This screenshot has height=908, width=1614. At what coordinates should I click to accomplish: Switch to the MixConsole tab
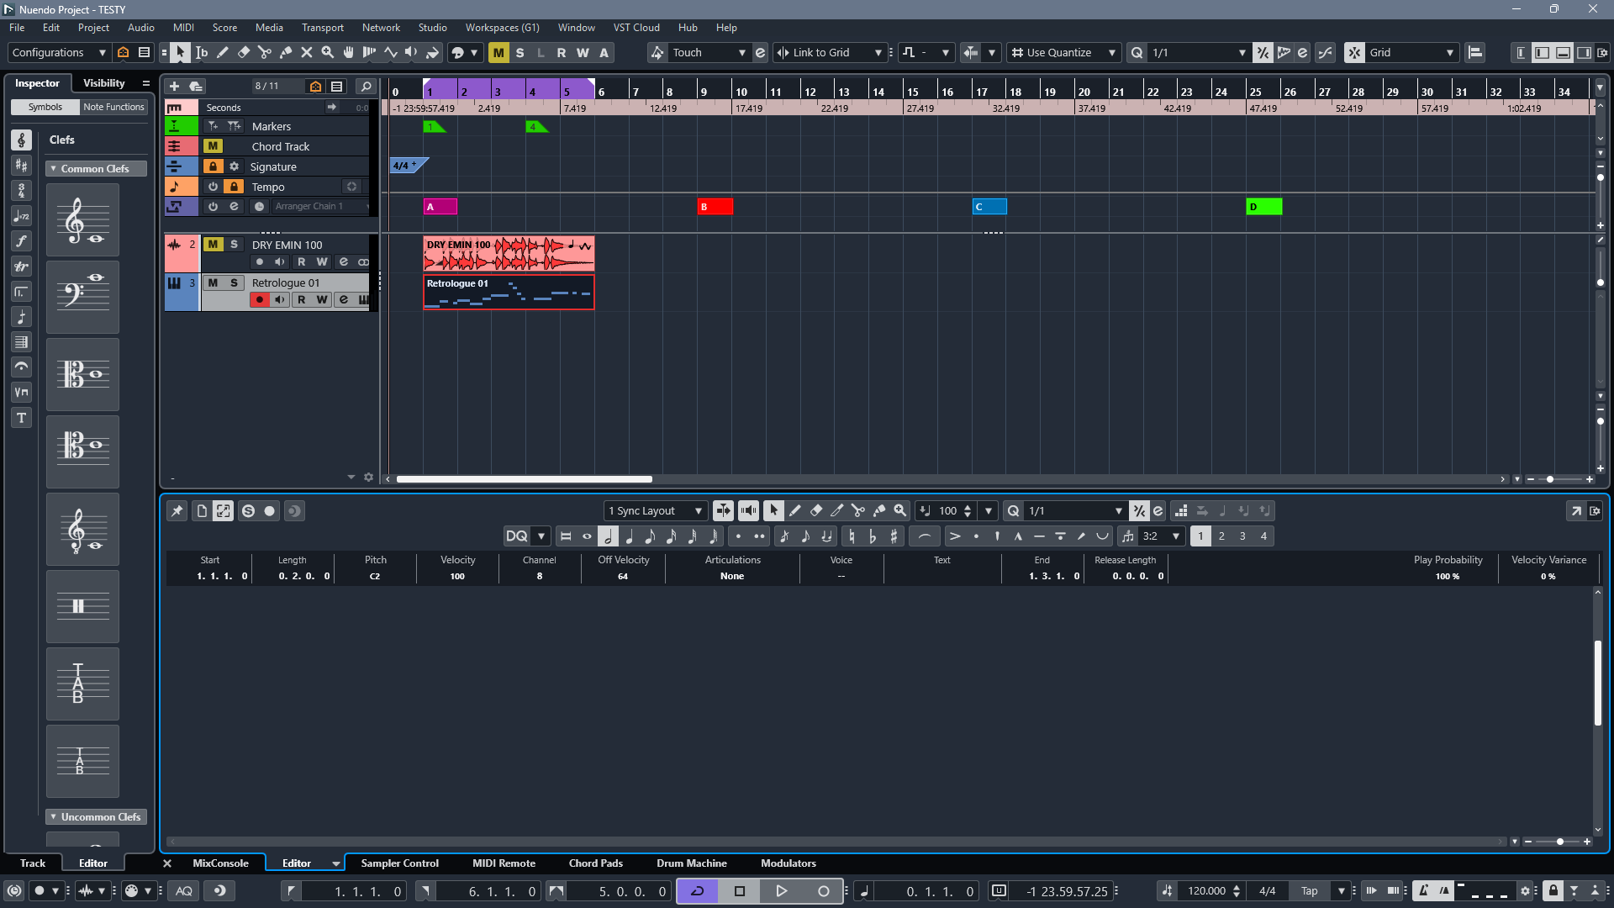pyautogui.click(x=220, y=863)
